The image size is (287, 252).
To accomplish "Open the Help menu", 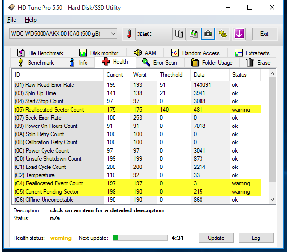I will click(x=30, y=20).
